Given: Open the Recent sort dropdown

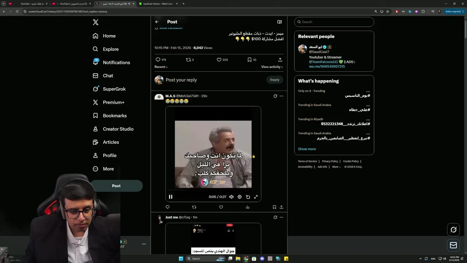Looking at the screenshot, I should tap(161, 67).
